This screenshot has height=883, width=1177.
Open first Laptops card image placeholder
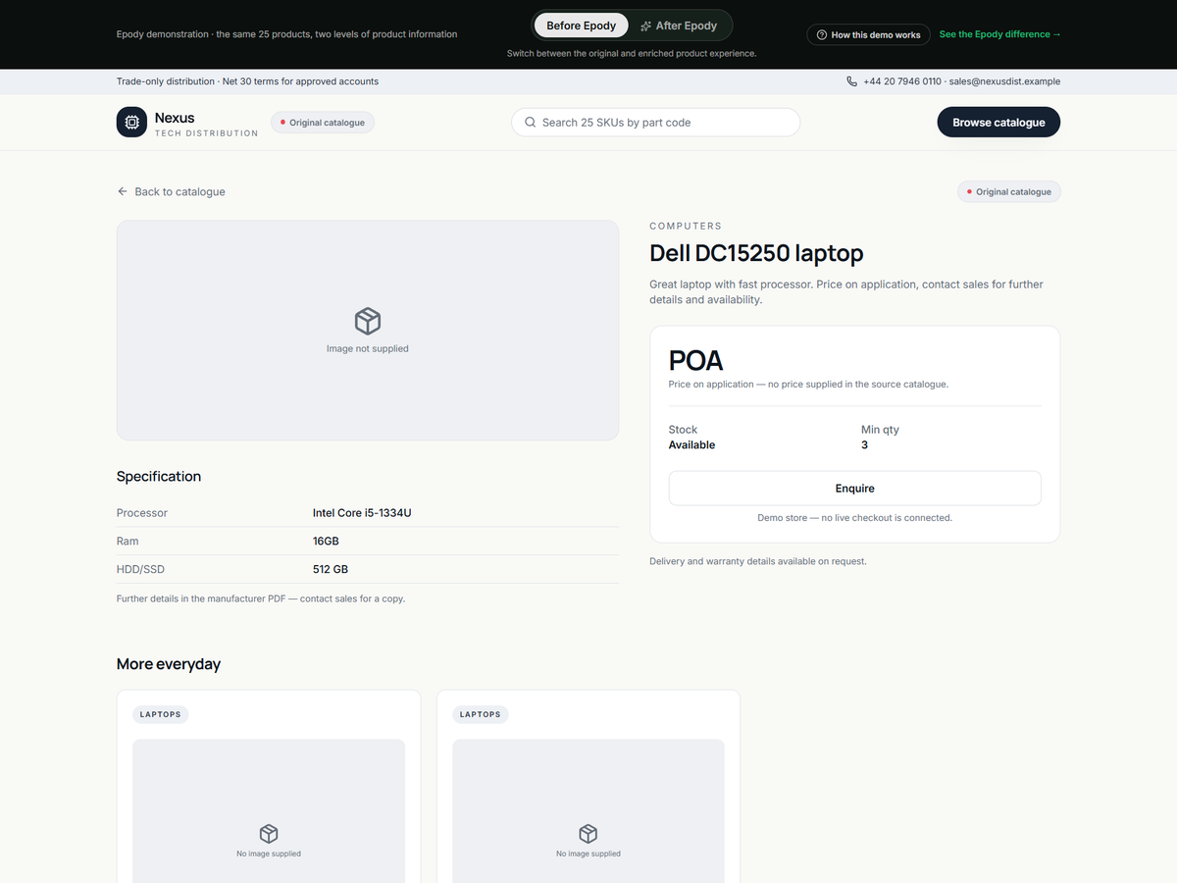(269, 810)
